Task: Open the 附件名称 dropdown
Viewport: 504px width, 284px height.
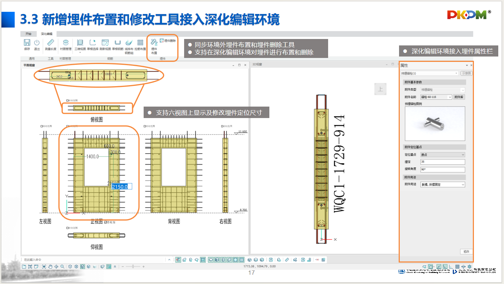Action: (450, 97)
